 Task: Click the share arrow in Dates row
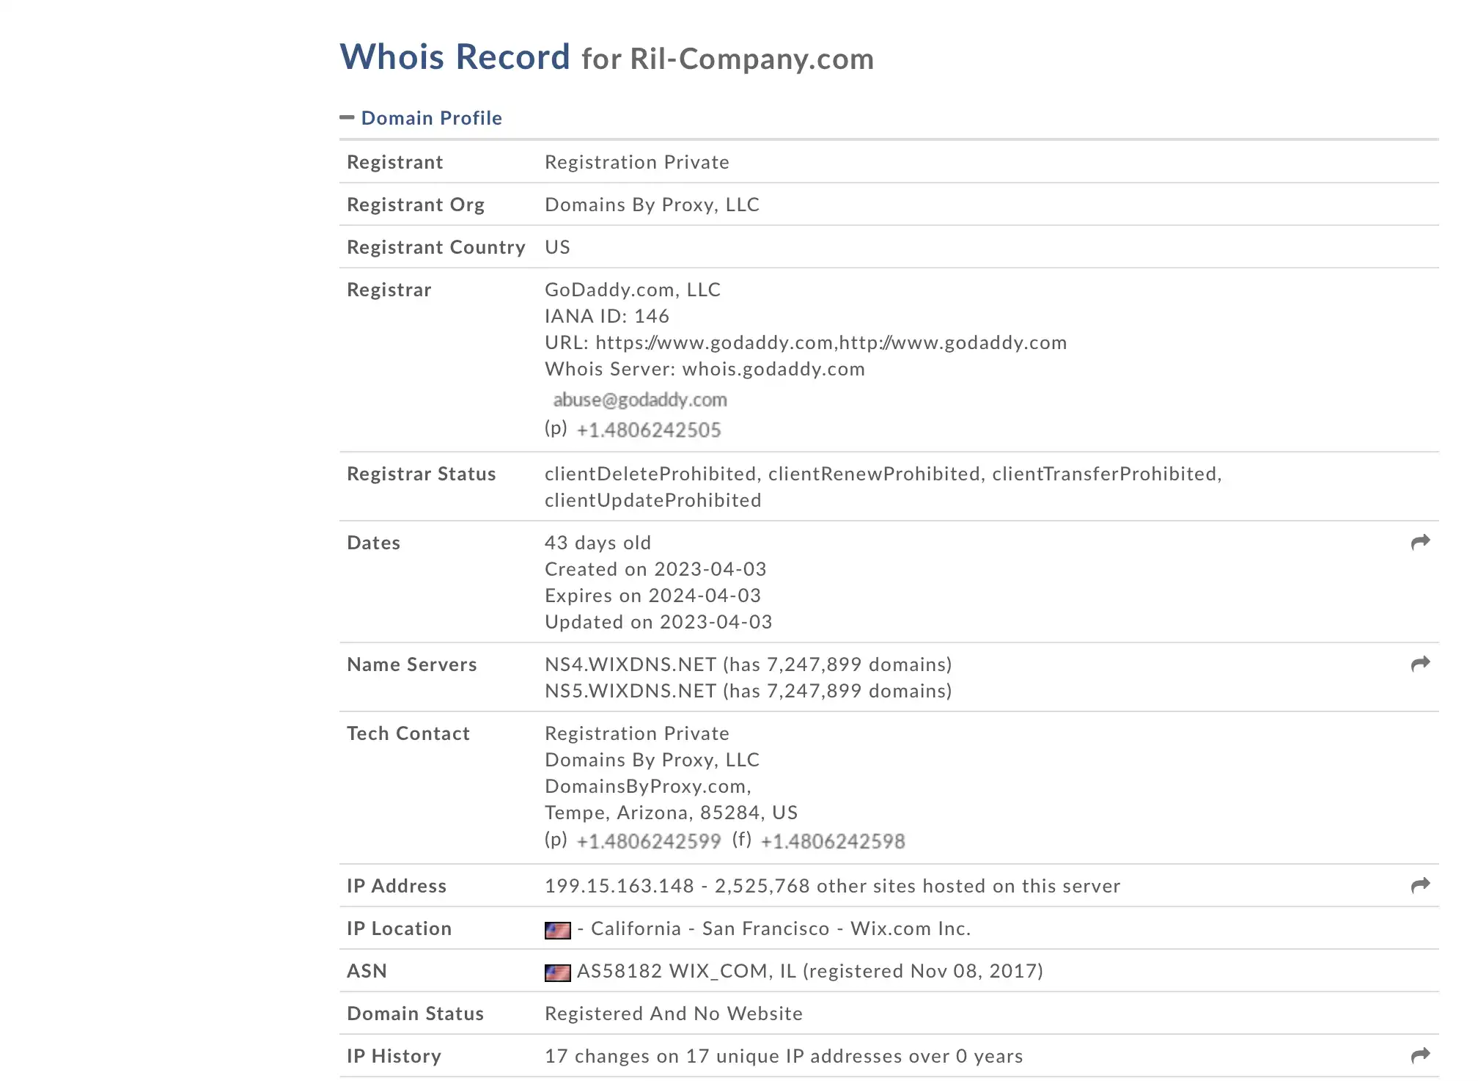click(1420, 543)
